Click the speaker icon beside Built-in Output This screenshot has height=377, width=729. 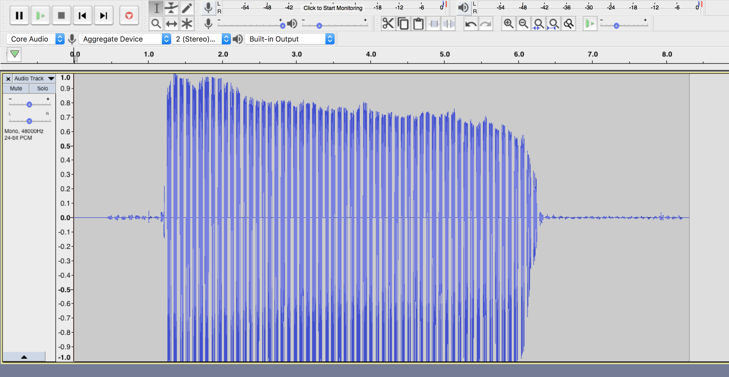pos(238,39)
